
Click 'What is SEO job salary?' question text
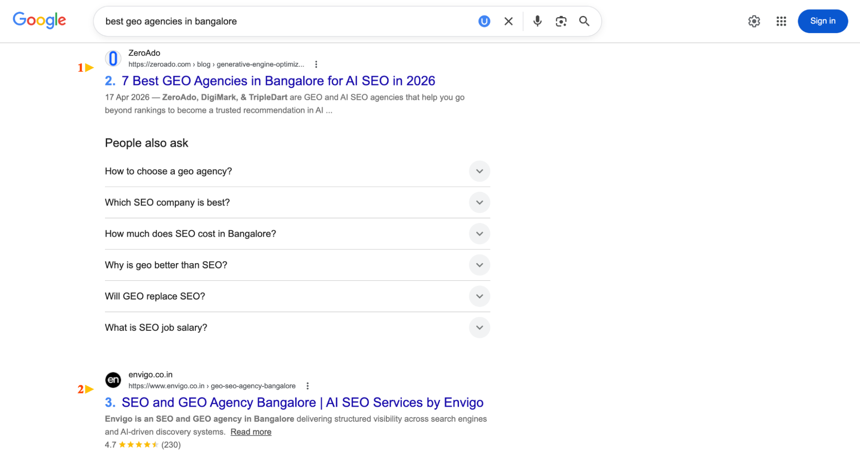coord(156,328)
